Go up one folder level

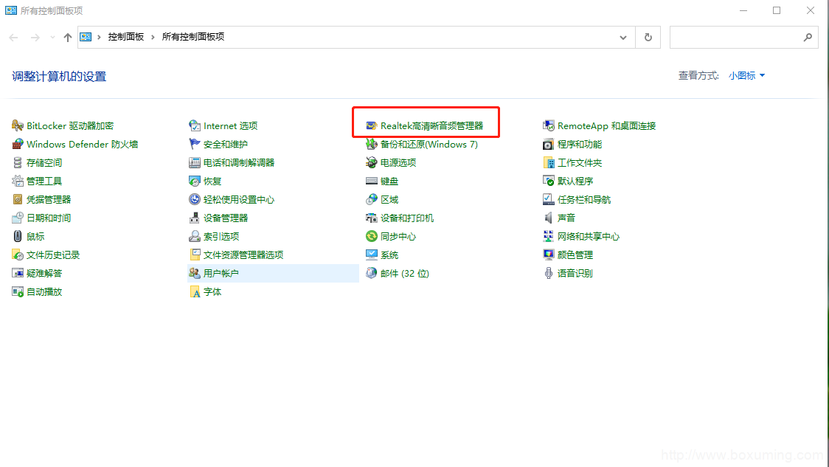tap(68, 38)
